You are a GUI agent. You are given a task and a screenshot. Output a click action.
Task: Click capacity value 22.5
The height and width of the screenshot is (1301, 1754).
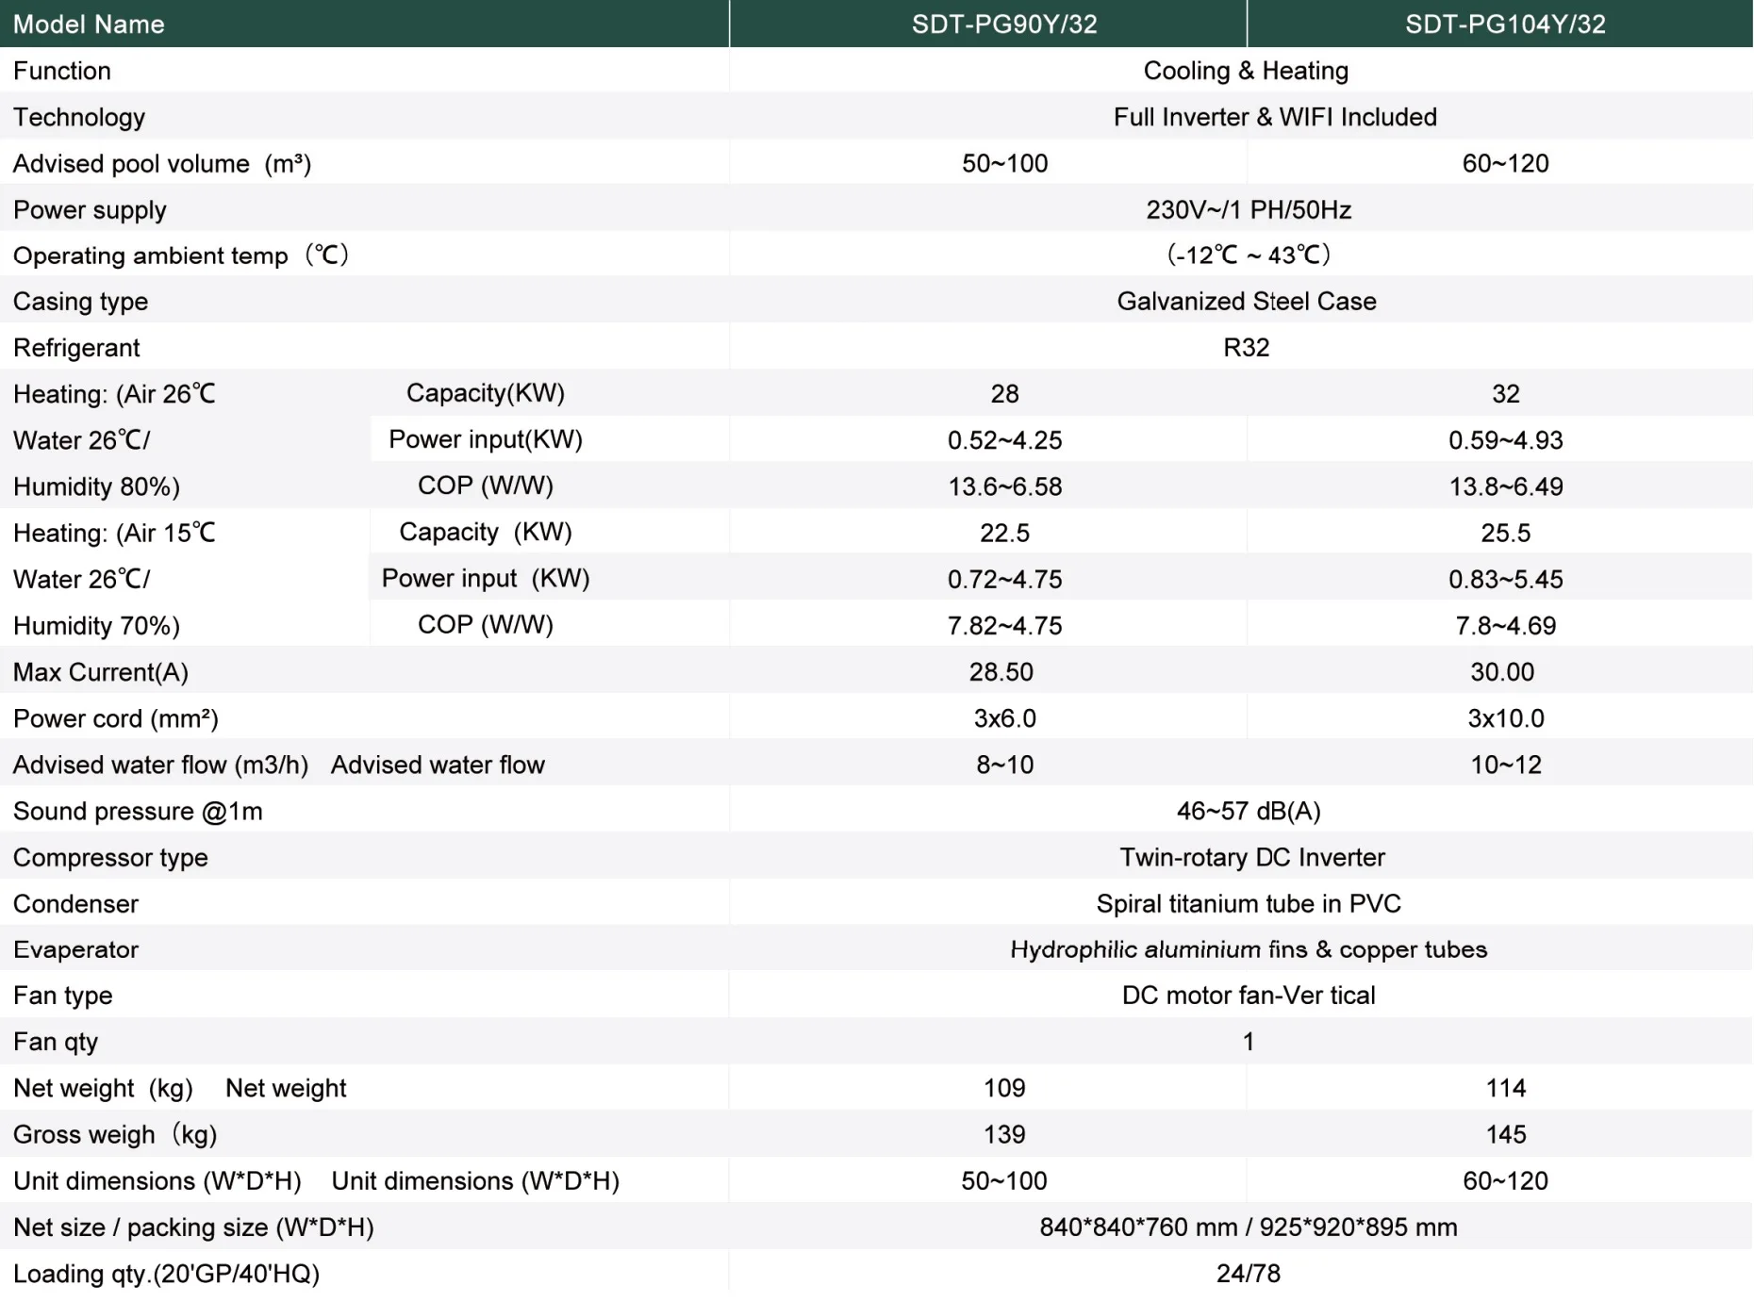click(x=1004, y=533)
